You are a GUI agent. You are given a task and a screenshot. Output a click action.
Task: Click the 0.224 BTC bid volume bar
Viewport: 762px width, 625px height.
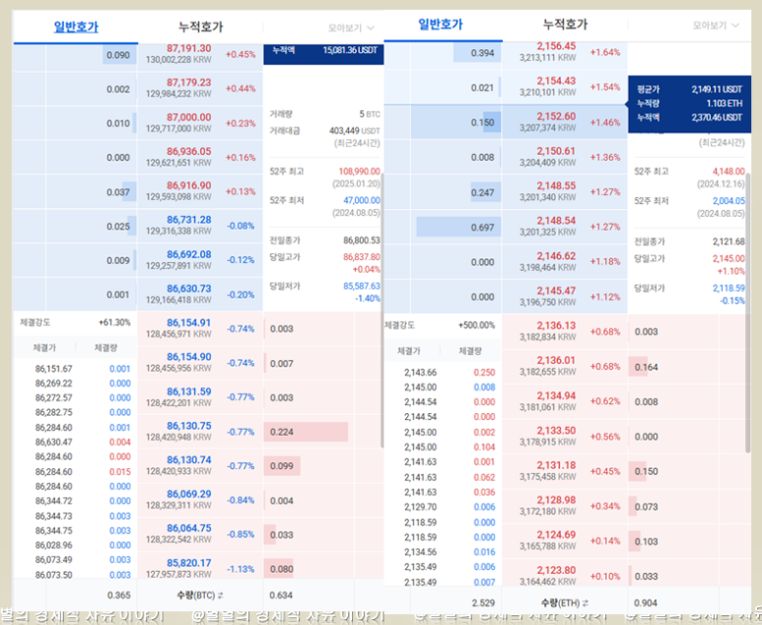tap(306, 432)
